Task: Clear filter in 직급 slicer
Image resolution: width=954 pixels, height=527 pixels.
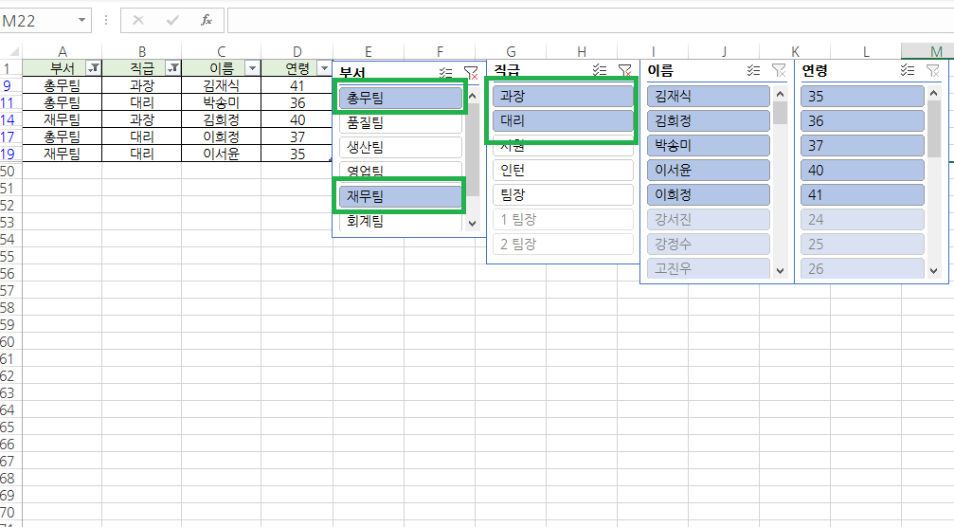Action: coord(625,70)
